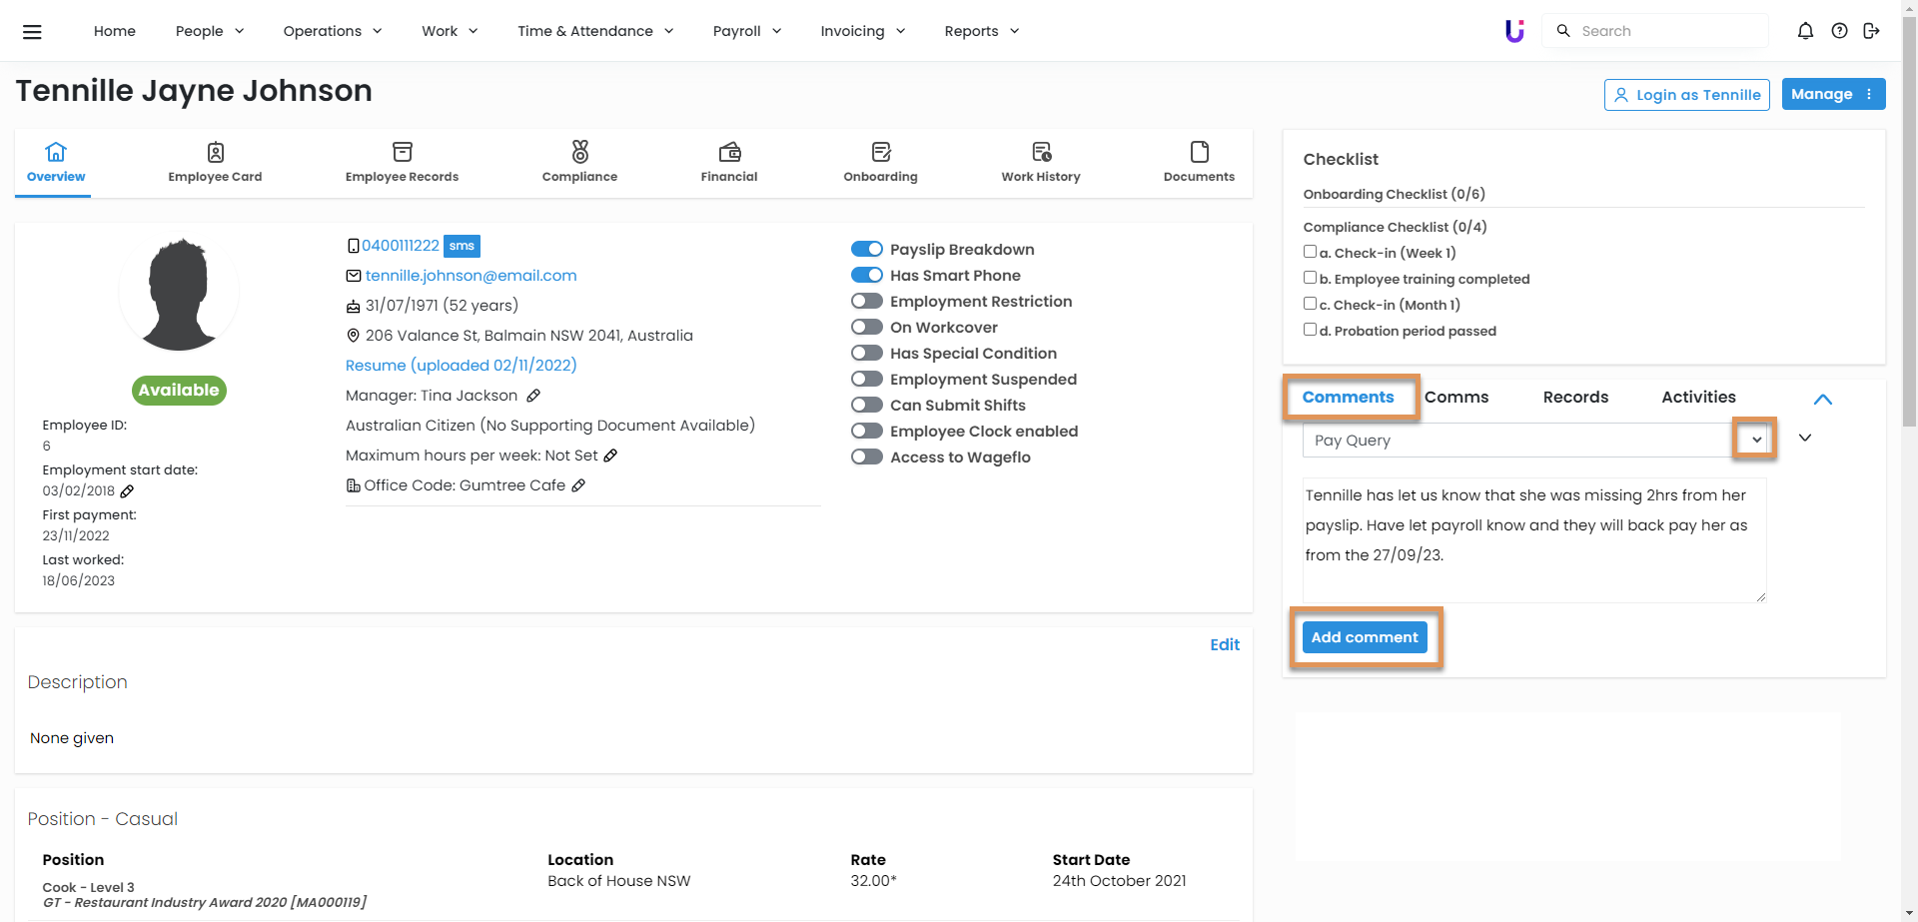Open the help question mark icon
1918x922 pixels.
coord(1839,31)
